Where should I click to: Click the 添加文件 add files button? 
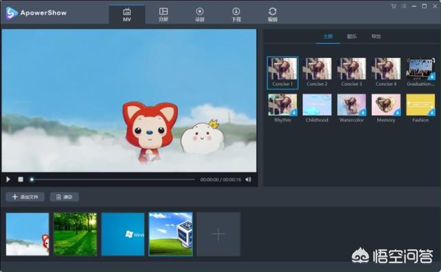[25, 197]
